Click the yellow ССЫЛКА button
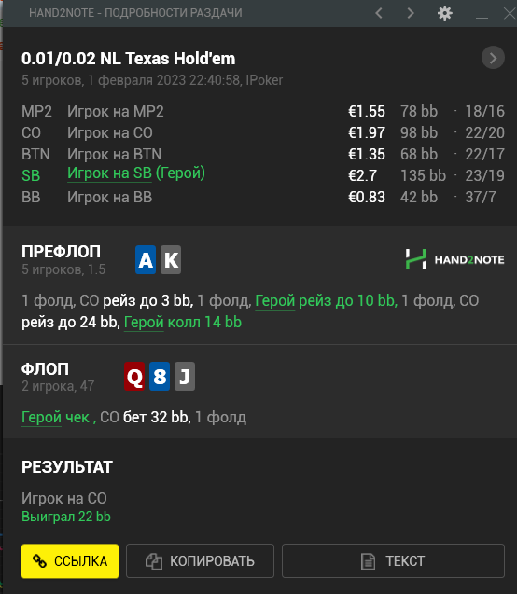Screen dimensions: 517x594 point(70,561)
